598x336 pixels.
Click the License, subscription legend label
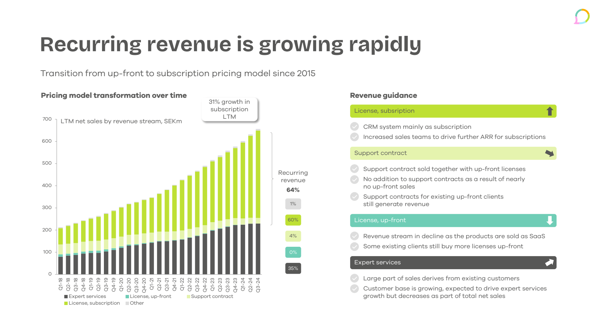(x=94, y=303)
